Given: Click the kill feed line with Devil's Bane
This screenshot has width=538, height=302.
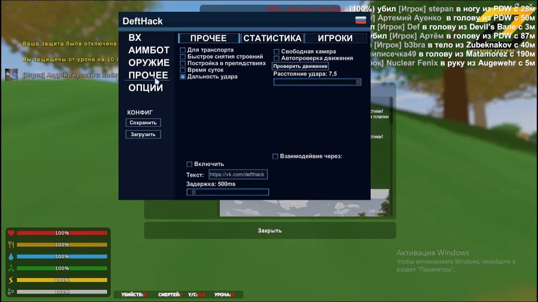Looking at the screenshot, I should [x=453, y=27].
